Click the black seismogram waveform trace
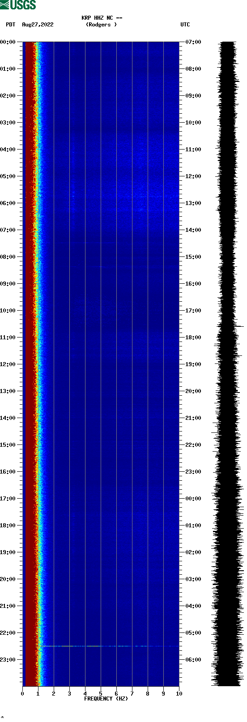 (x=227, y=364)
